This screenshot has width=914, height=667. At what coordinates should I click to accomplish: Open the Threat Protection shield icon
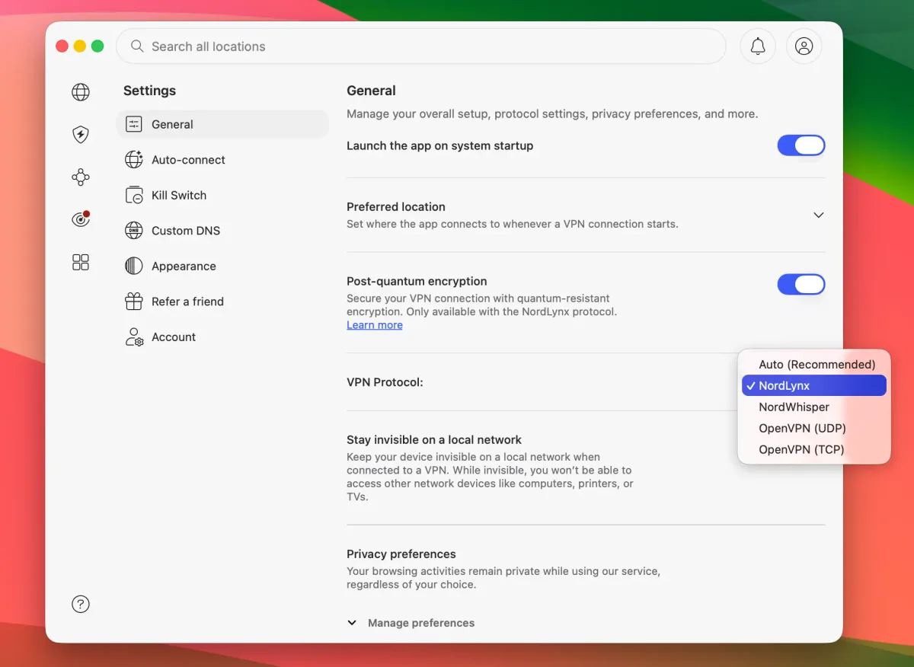81,135
